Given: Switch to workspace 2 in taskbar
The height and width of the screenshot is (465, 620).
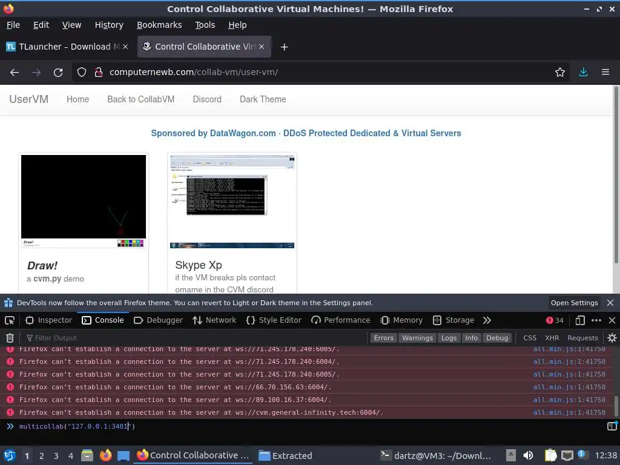Looking at the screenshot, I should (42, 456).
